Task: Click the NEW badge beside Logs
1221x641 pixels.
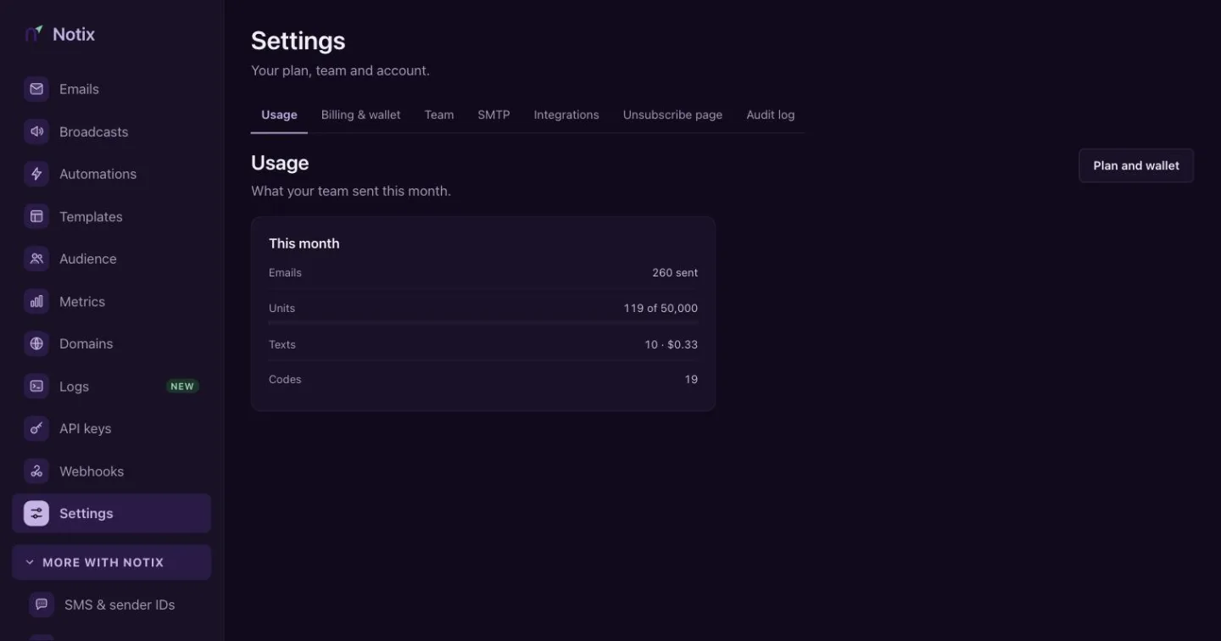Action: pyautogui.click(x=182, y=386)
